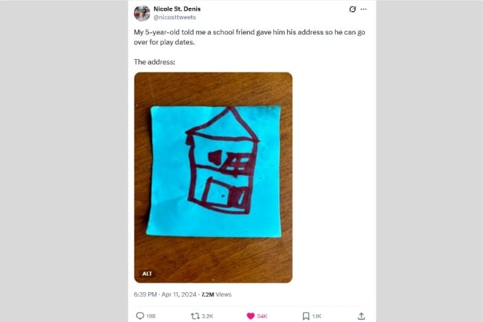Click the 1.1K bookmarks count
The height and width of the screenshot is (322, 483).
coord(316,316)
